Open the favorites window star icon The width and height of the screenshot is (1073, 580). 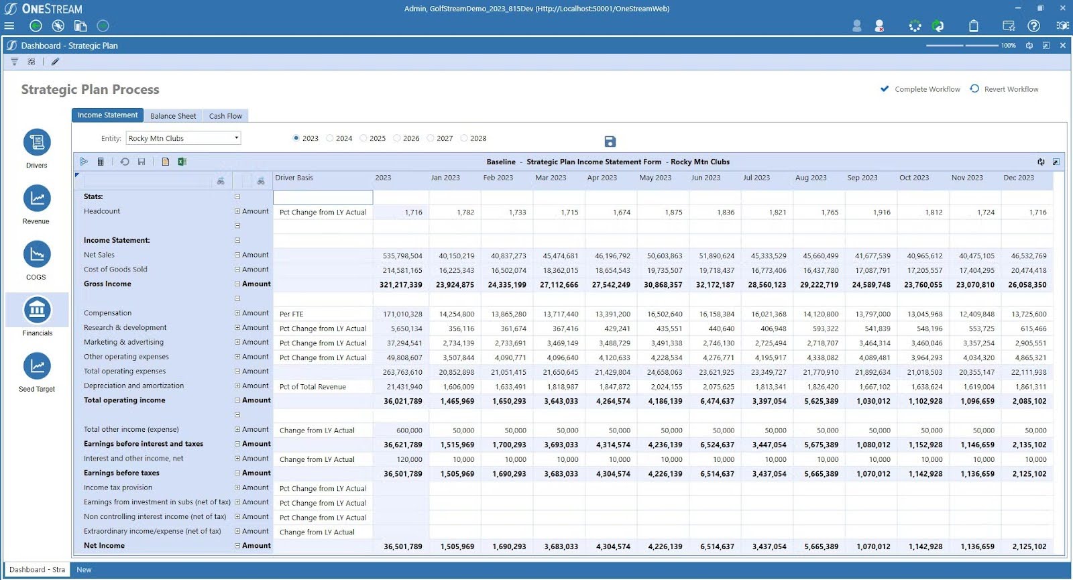(1009, 26)
